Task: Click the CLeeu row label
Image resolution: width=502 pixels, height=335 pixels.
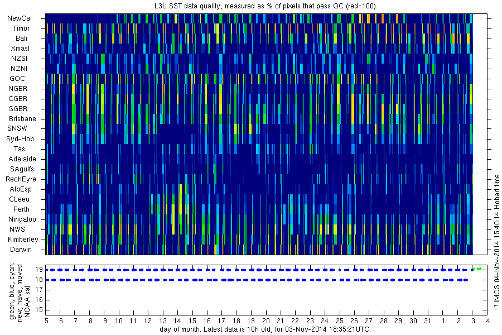Action: [19, 199]
